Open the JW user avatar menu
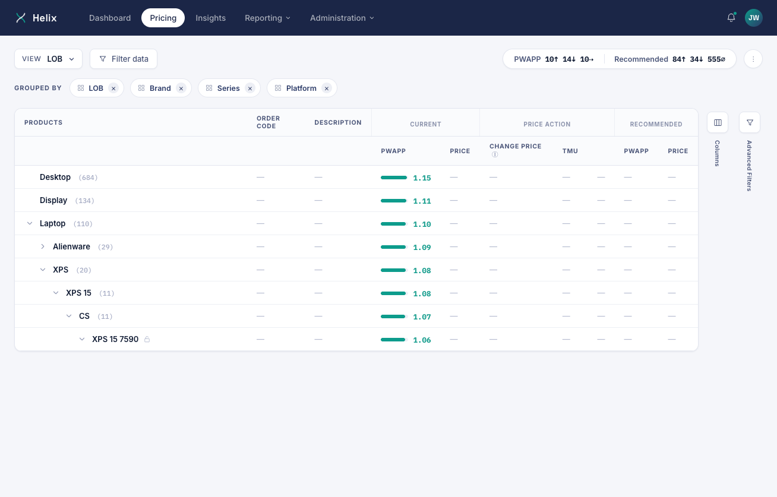Image resolution: width=777 pixels, height=497 pixels. tap(754, 18)
